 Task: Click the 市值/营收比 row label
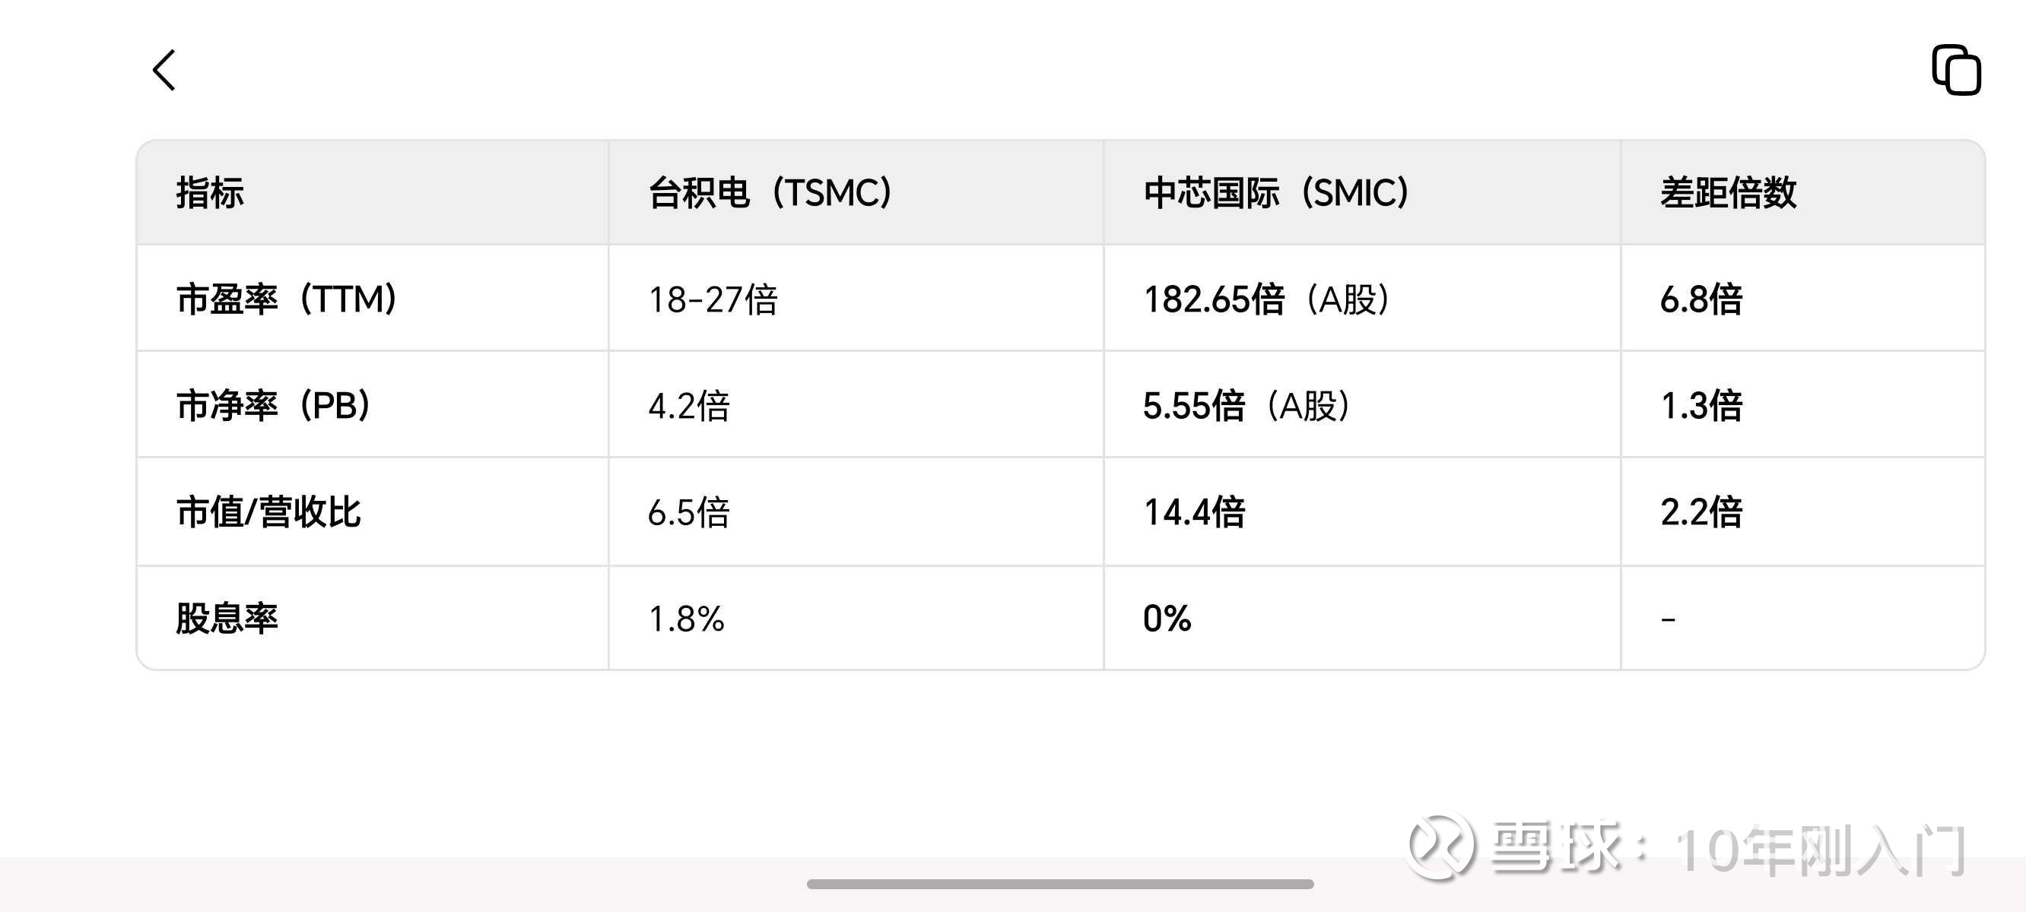pyautogui.click(x=268, y=511)
